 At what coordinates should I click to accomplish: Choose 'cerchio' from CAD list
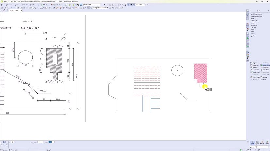[x=254, y=27]
